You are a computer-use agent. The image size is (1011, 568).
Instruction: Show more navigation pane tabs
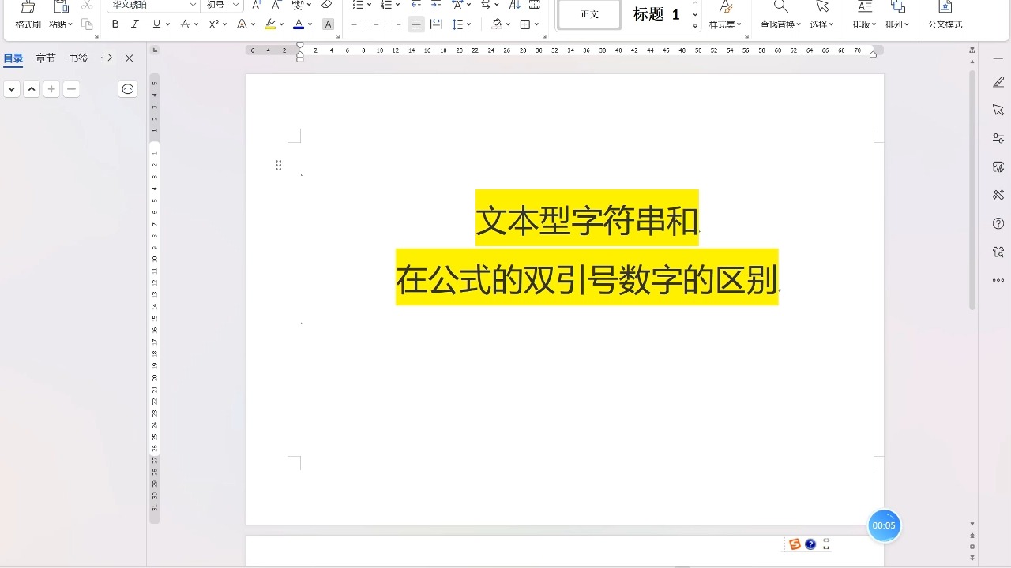tap(110, 58)
